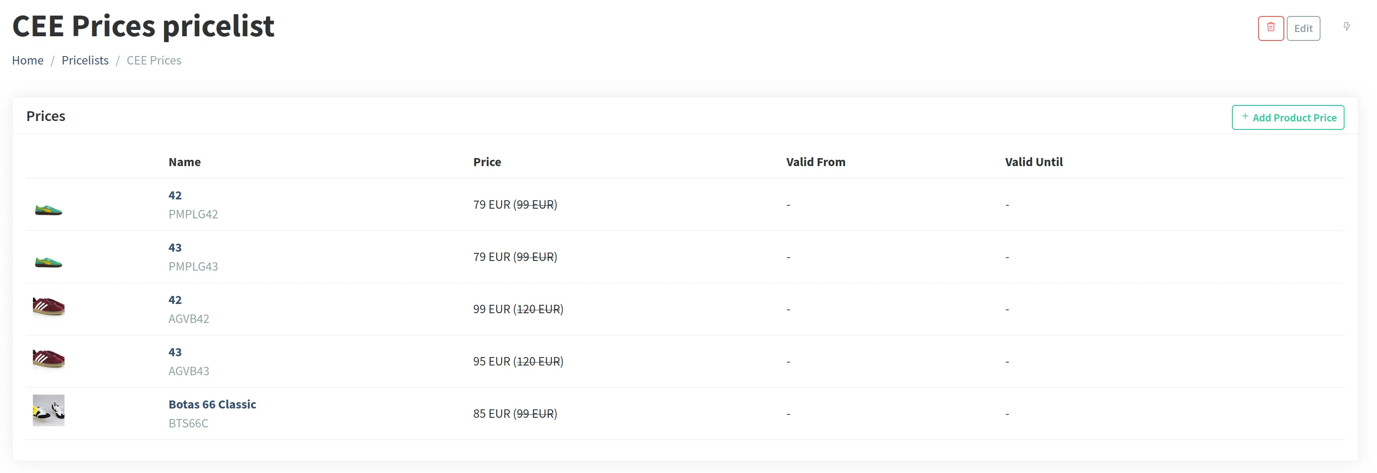The width and height of the screenshot is (1377, 473).
Task: Click the Price column header
Action: 487,162
